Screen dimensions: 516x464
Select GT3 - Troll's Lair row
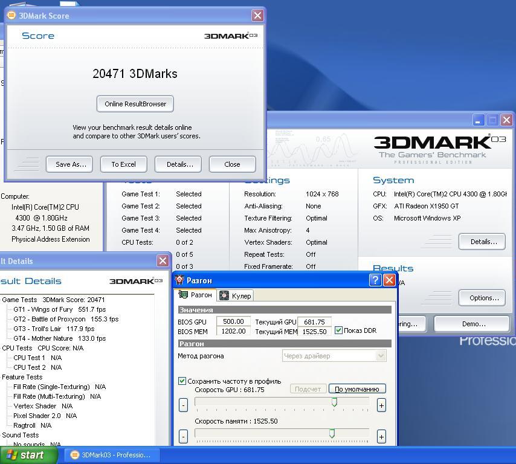click(54, 329)
